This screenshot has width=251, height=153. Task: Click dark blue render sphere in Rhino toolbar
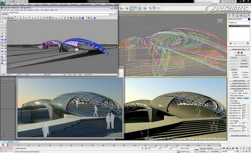[83, 18]
